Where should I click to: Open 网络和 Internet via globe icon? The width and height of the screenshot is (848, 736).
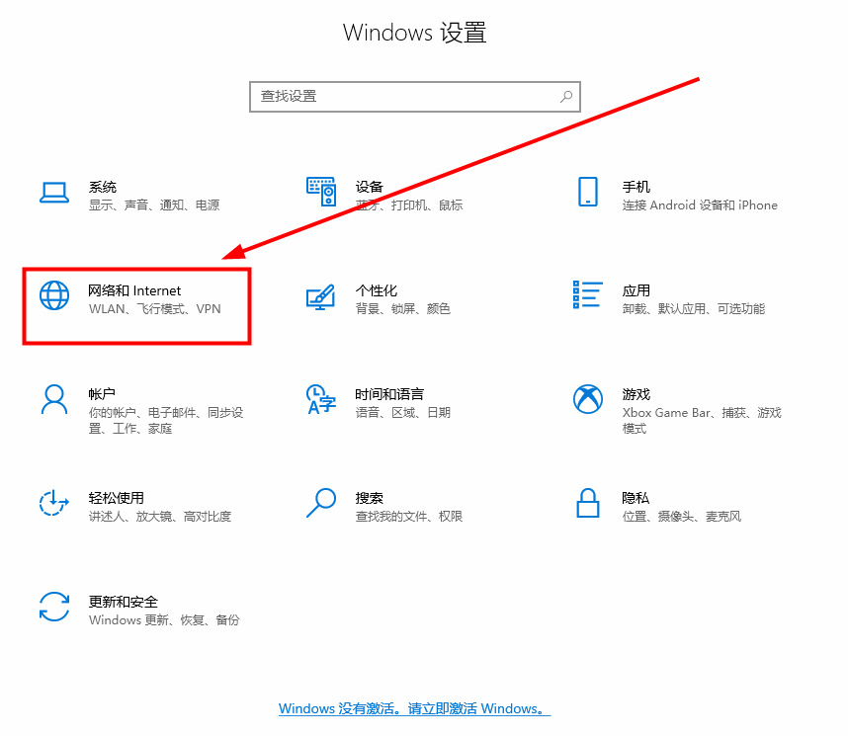tap(52, 295)
